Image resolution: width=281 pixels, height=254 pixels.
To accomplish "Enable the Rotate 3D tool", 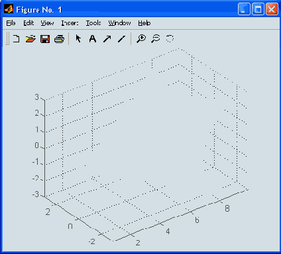I will click(170, 38).
